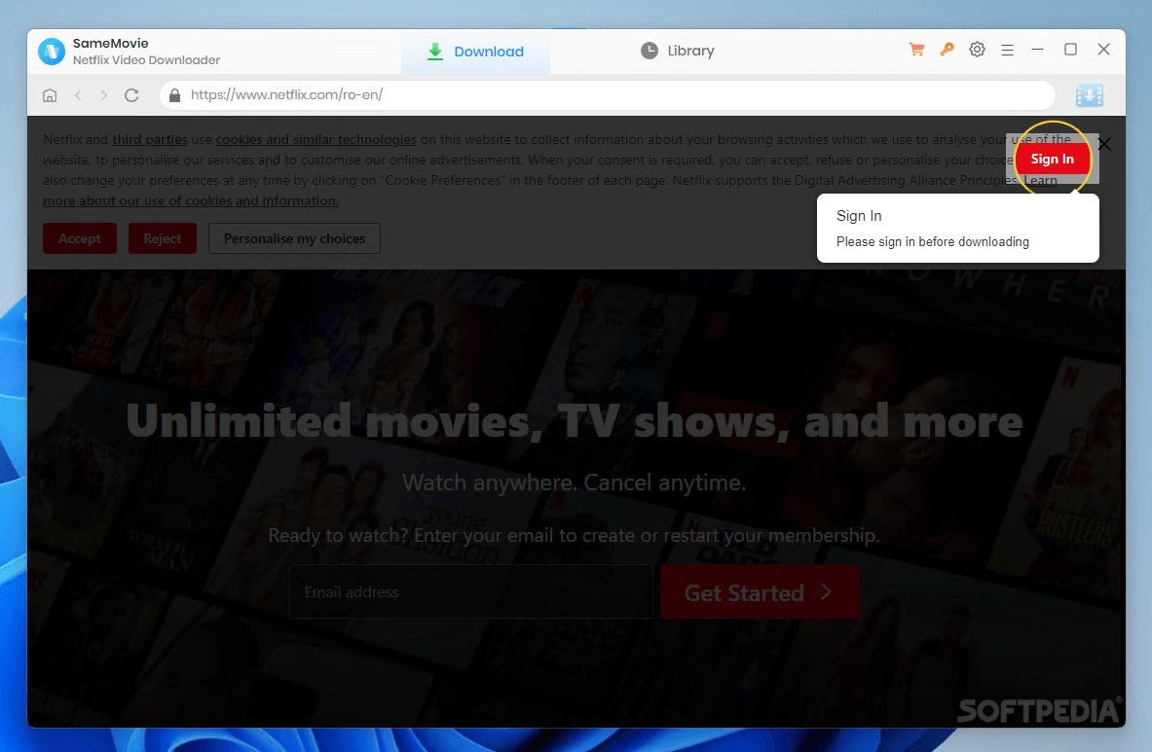
Task: Click the blue download queue icon
Action: pyautogui.click(x=1089, y=95)
